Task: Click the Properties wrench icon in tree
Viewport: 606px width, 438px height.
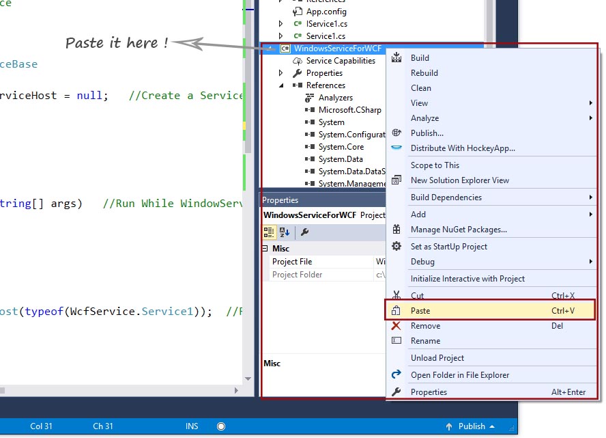Action: click(x=298, y=72)
